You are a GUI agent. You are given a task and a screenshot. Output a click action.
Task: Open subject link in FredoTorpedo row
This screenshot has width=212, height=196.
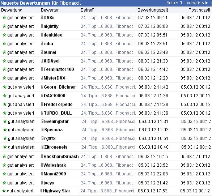(x=109, y=104)
